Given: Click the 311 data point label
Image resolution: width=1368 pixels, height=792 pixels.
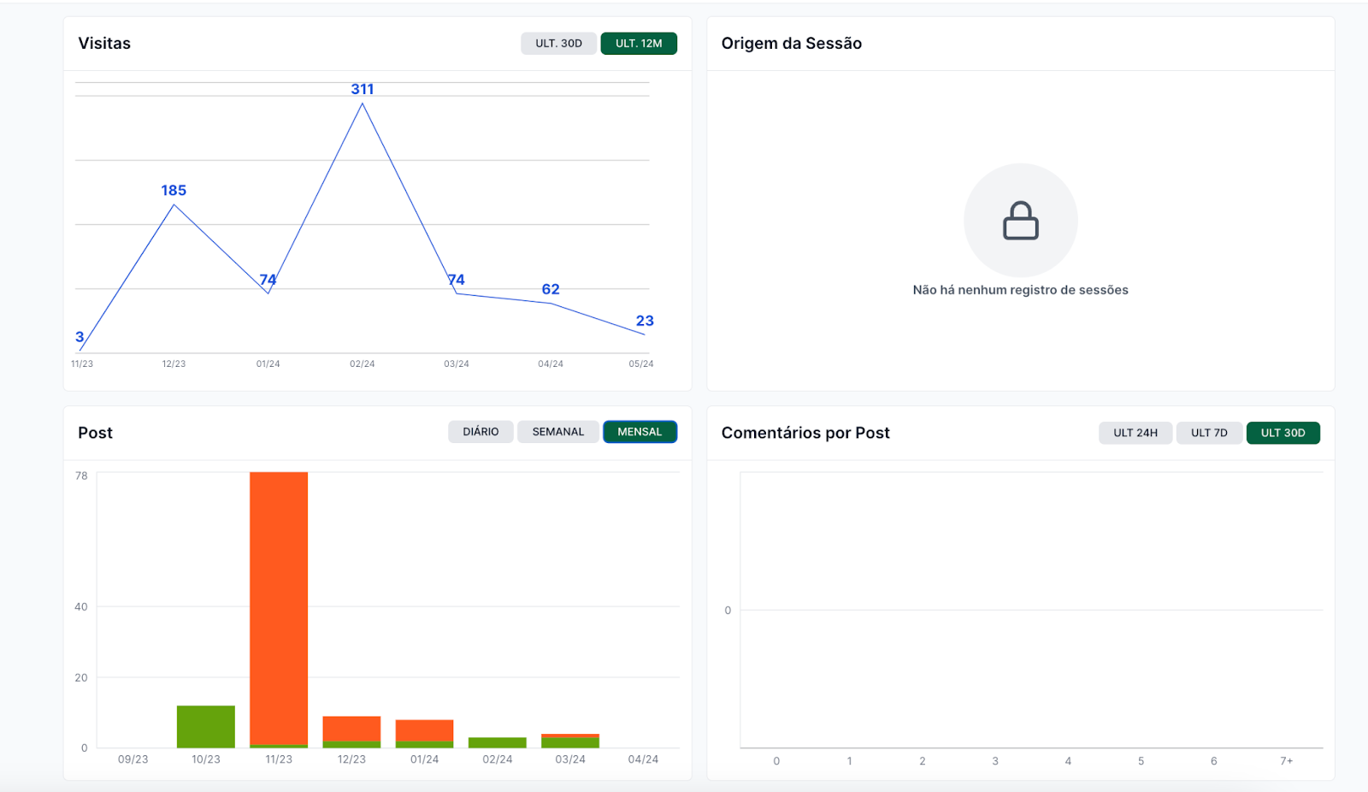Looking at the screenshot, I should point(363,89).
